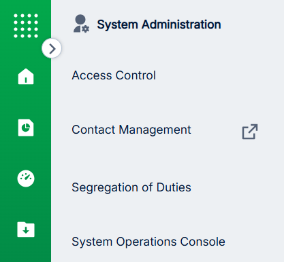
Task: Choose Segregation of Duties
Action: tap(131, 187)
